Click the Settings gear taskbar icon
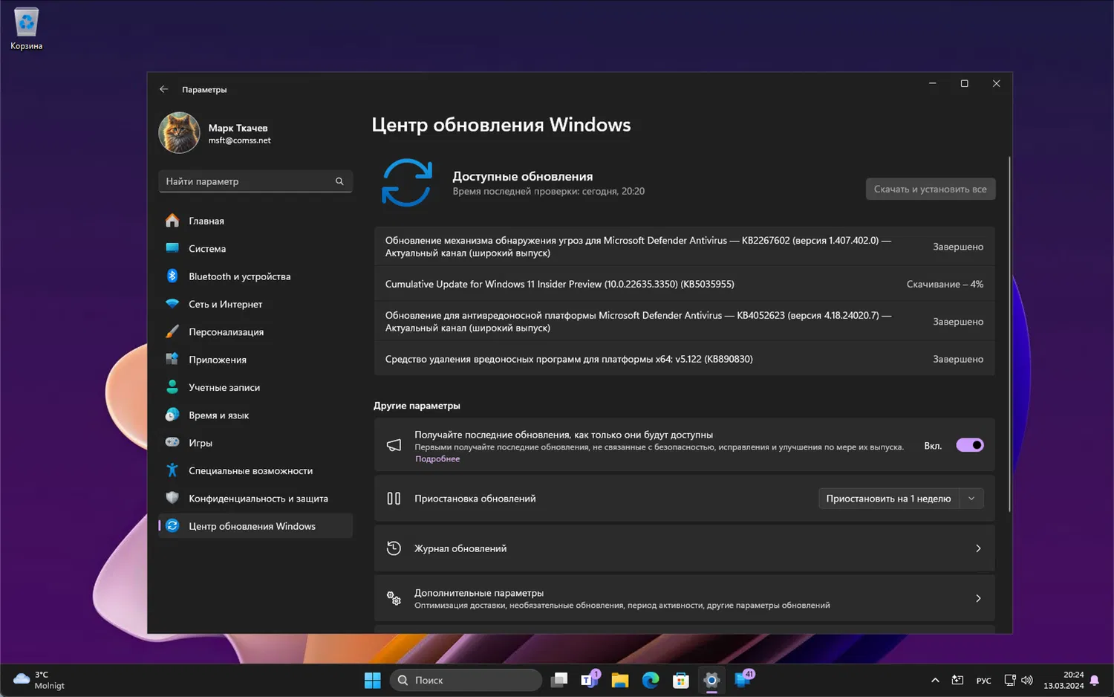The image size is (1114, 697). [711, 680]
